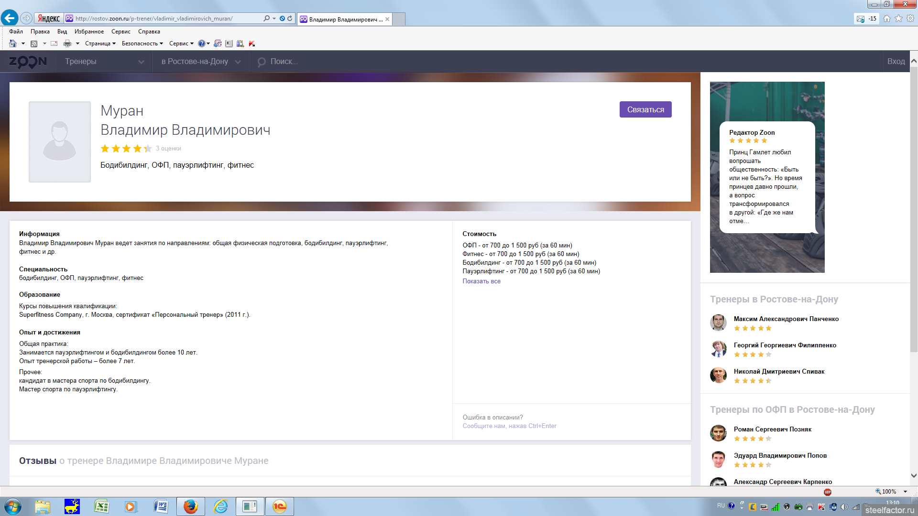
Task: Open the zoom level 100% dropdown arrow
Action: 905,492
